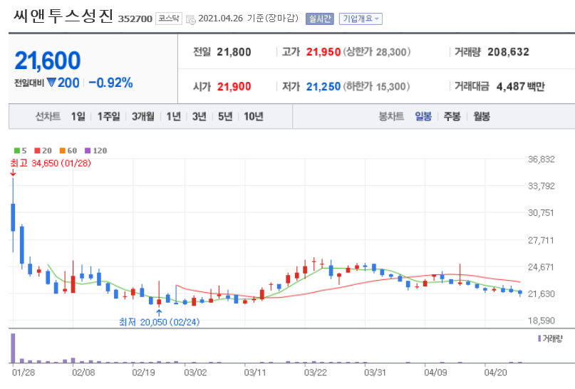The height and width of the screenshot is (389, 575).
Task: Click the 2021.04.26 기준(장마감) date text
Action: (248, 19)
